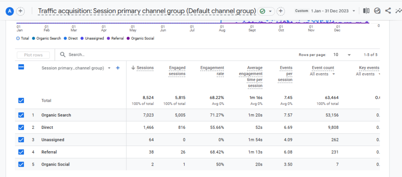Viewport: 402px width, 177px height.
Task: Click the magnifier search icon
Action: click(x=62, y=54)
